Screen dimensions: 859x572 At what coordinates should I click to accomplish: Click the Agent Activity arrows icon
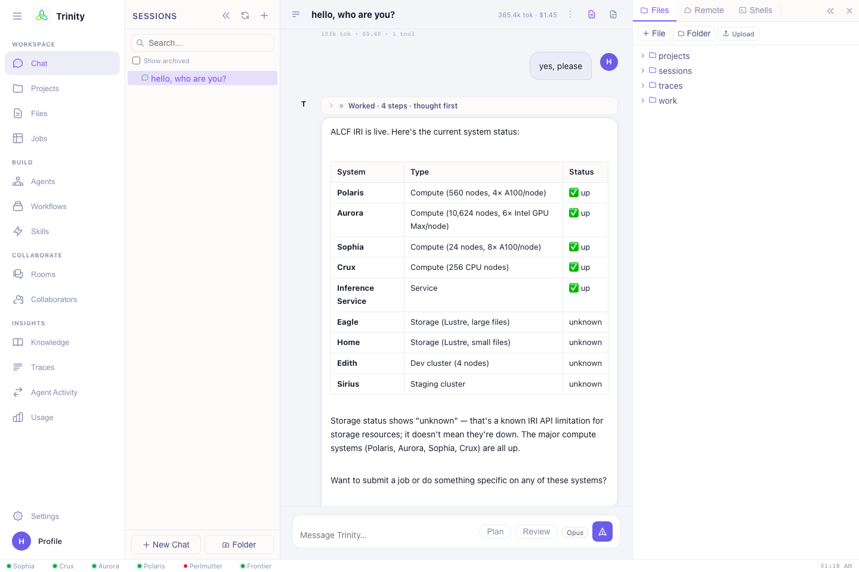click(18, 392)
